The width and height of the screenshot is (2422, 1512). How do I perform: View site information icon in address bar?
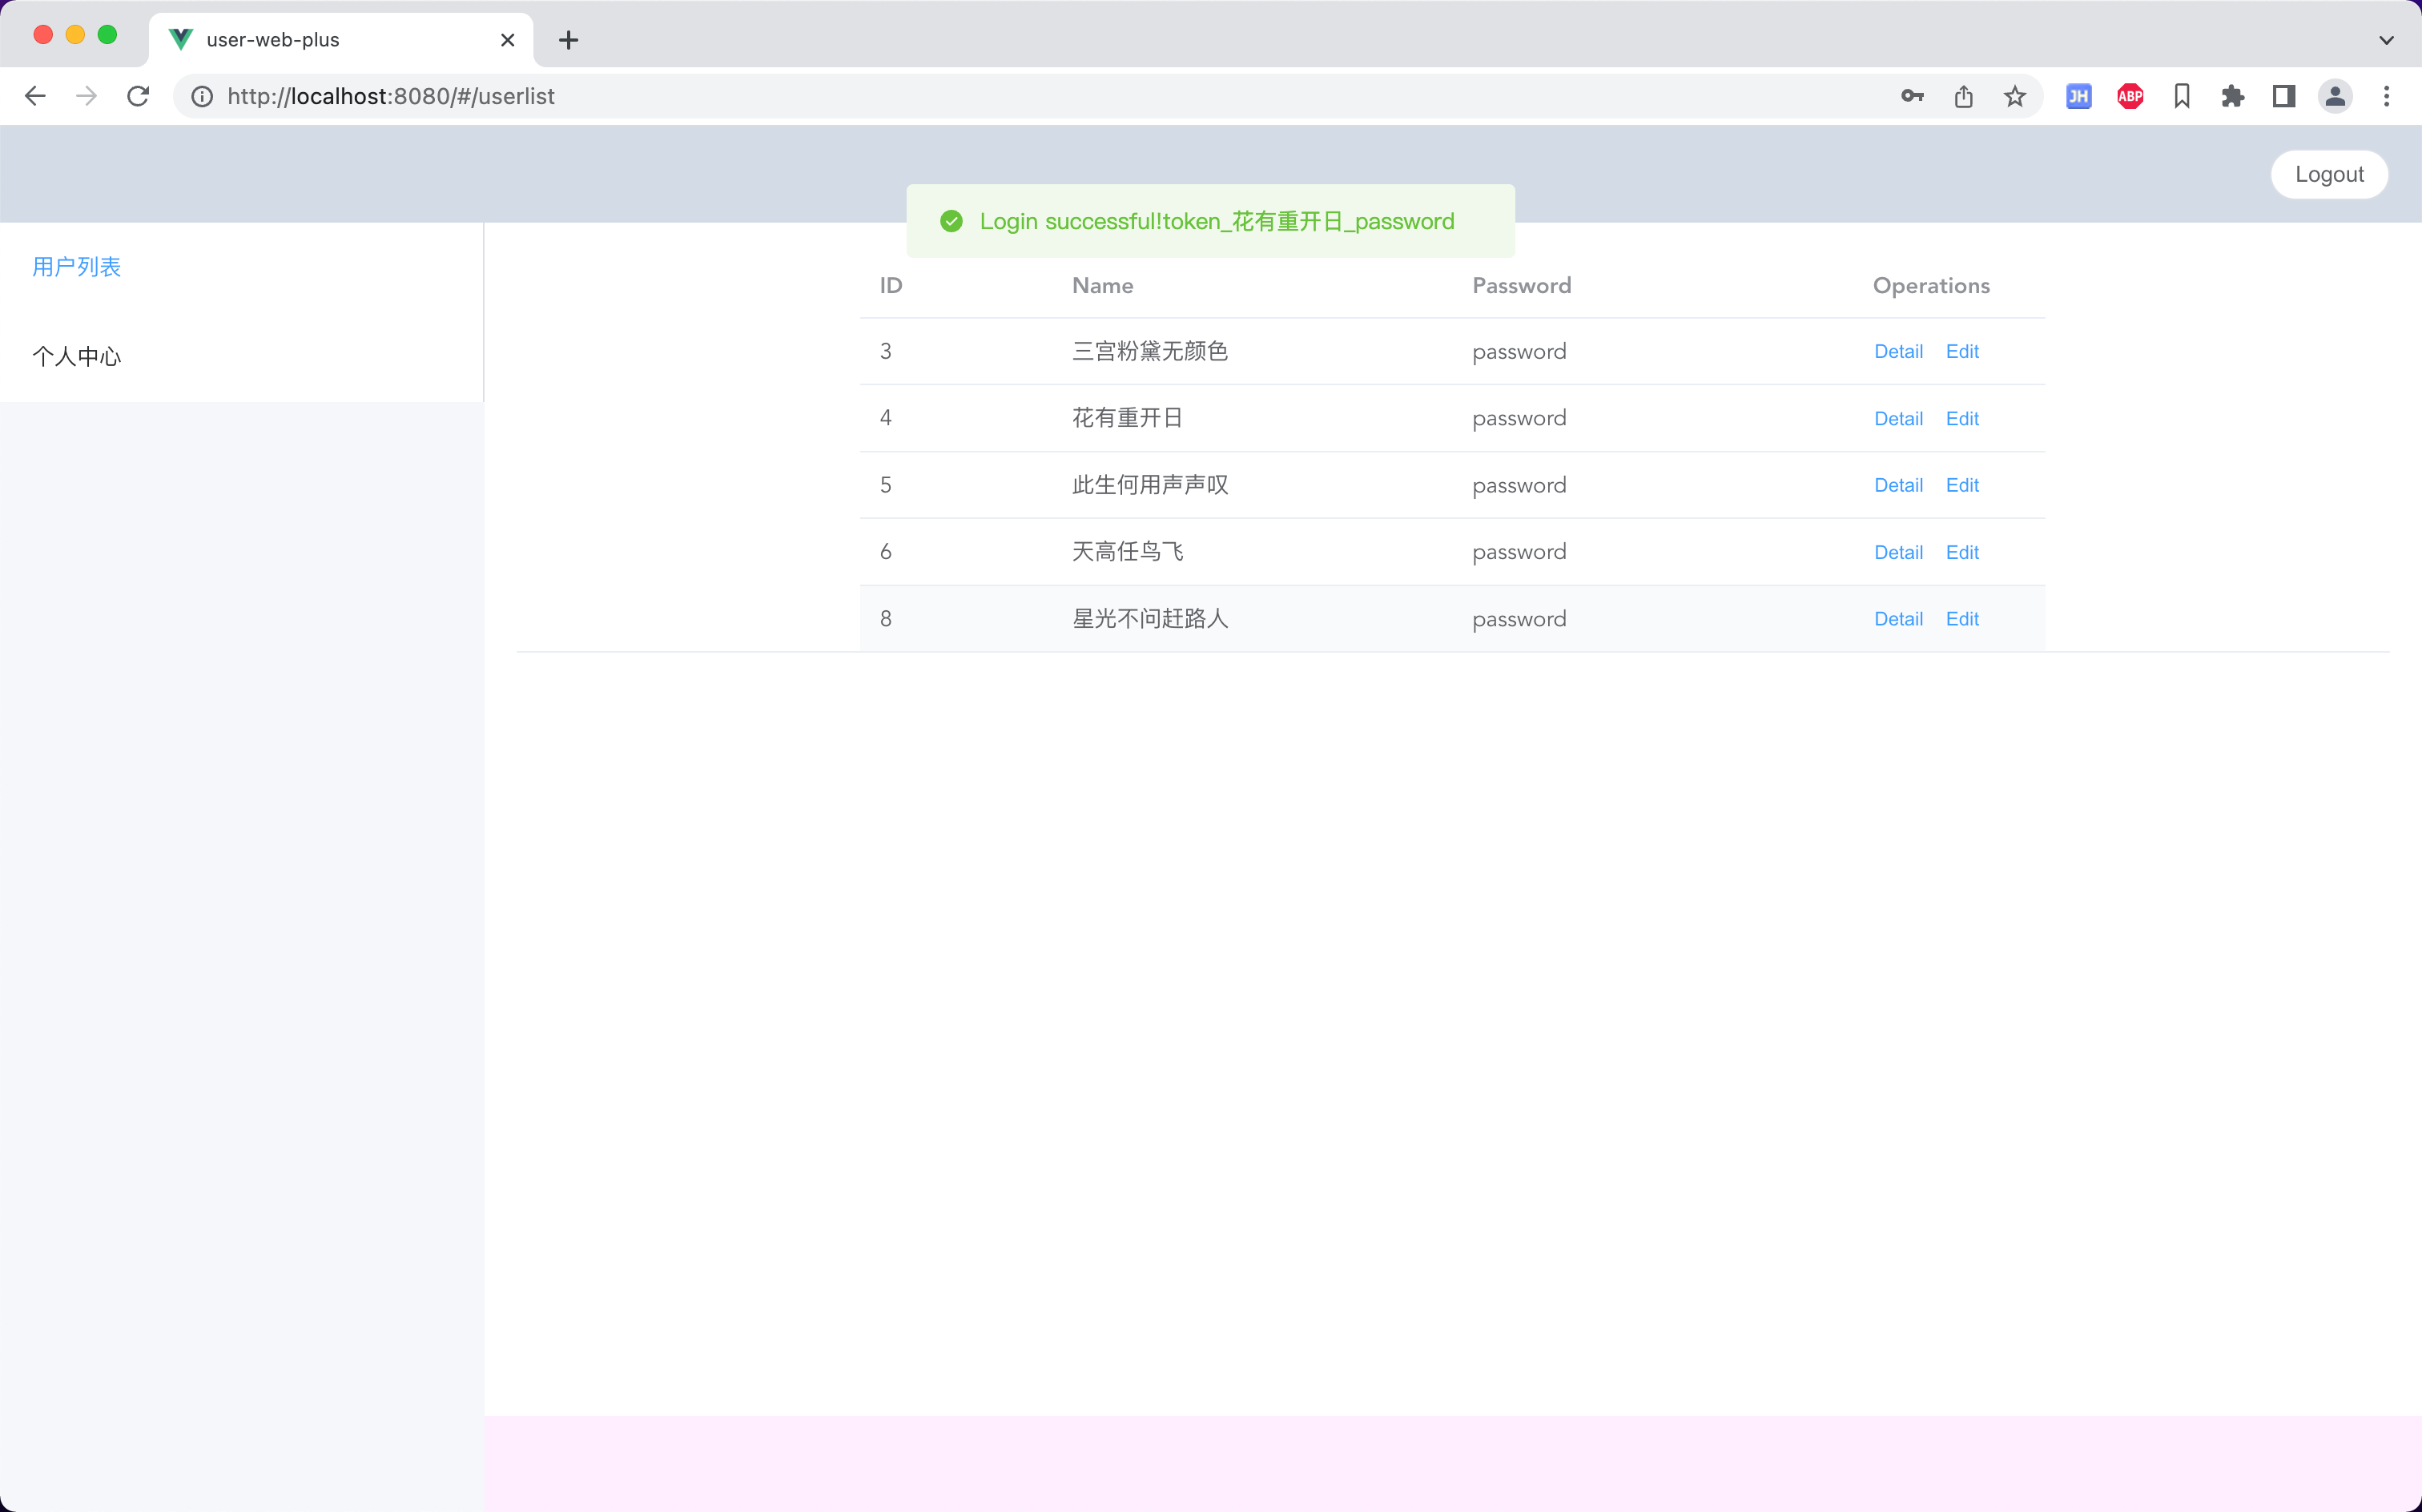click(x=202, y=96)
